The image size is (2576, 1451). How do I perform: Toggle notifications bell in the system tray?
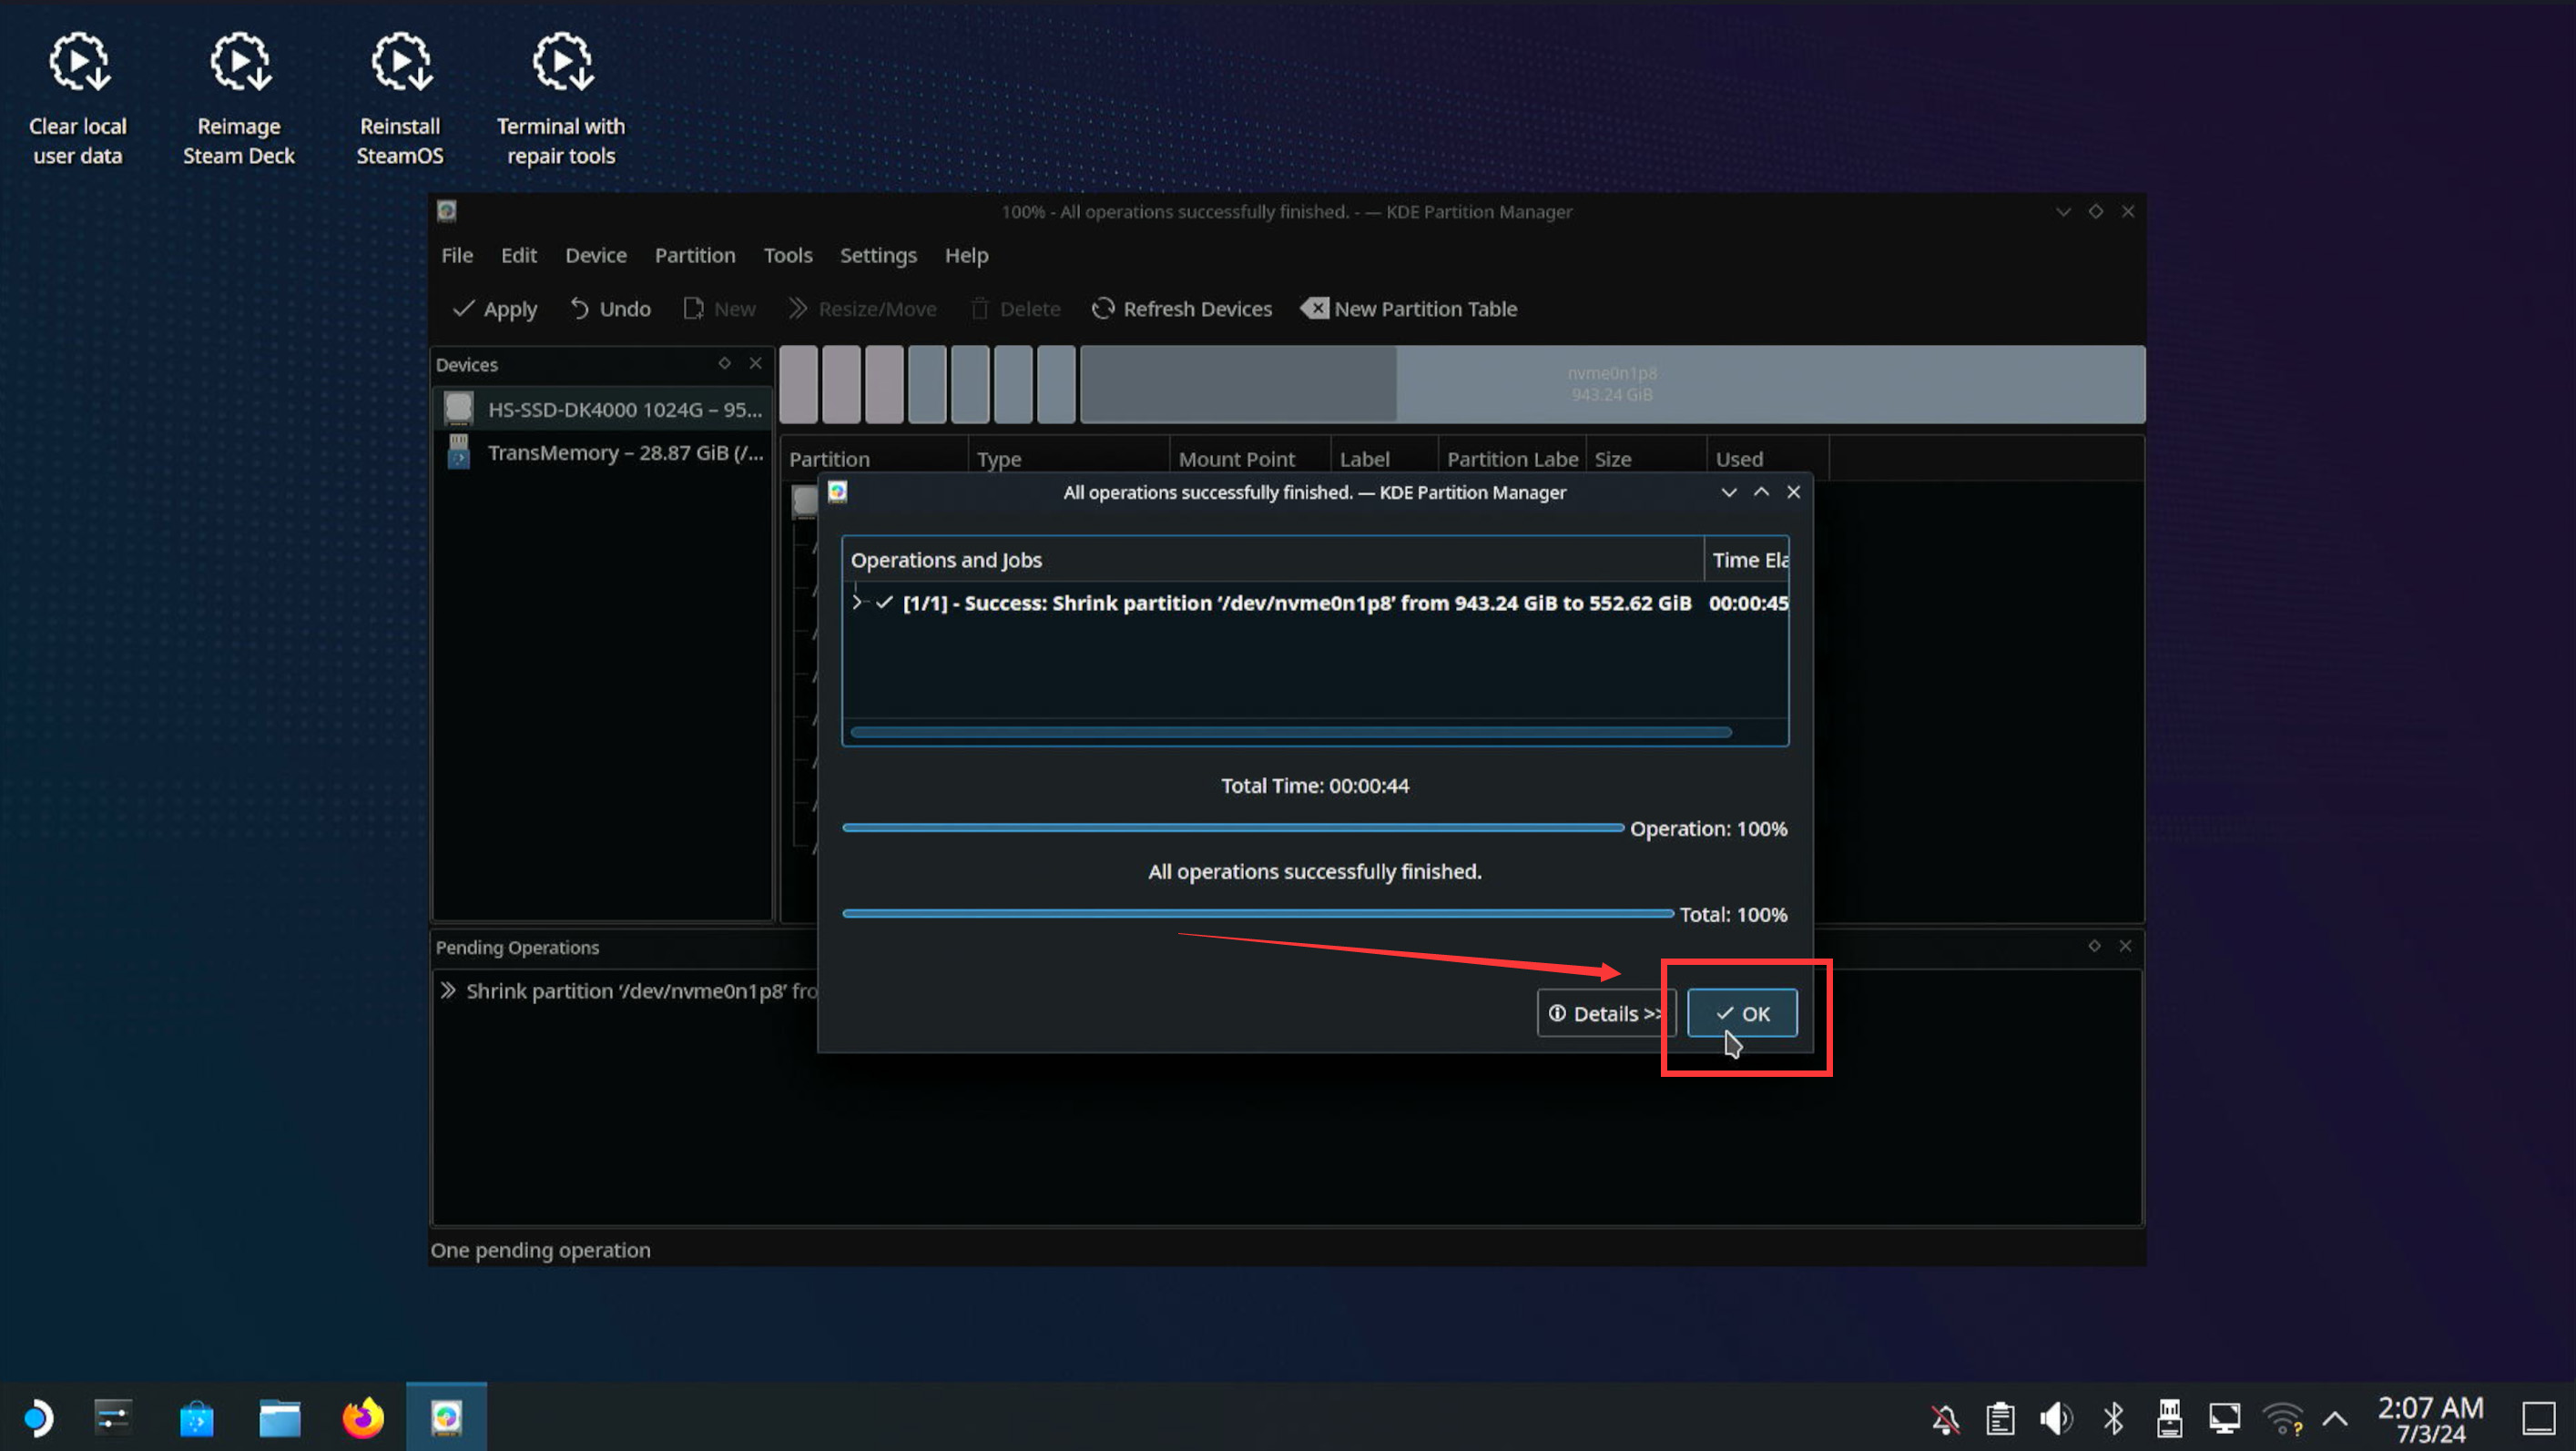[1945, 1418]
